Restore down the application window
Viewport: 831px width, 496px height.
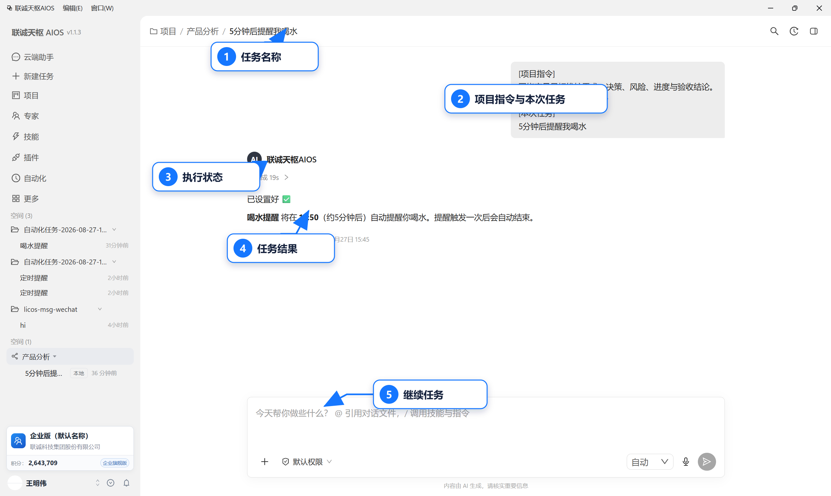pos(795,8)
